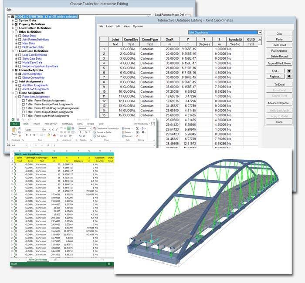This screenshot has height=283, width=305.
Task: Click the table scrollbar up arrow
Action: click(260, 39)
